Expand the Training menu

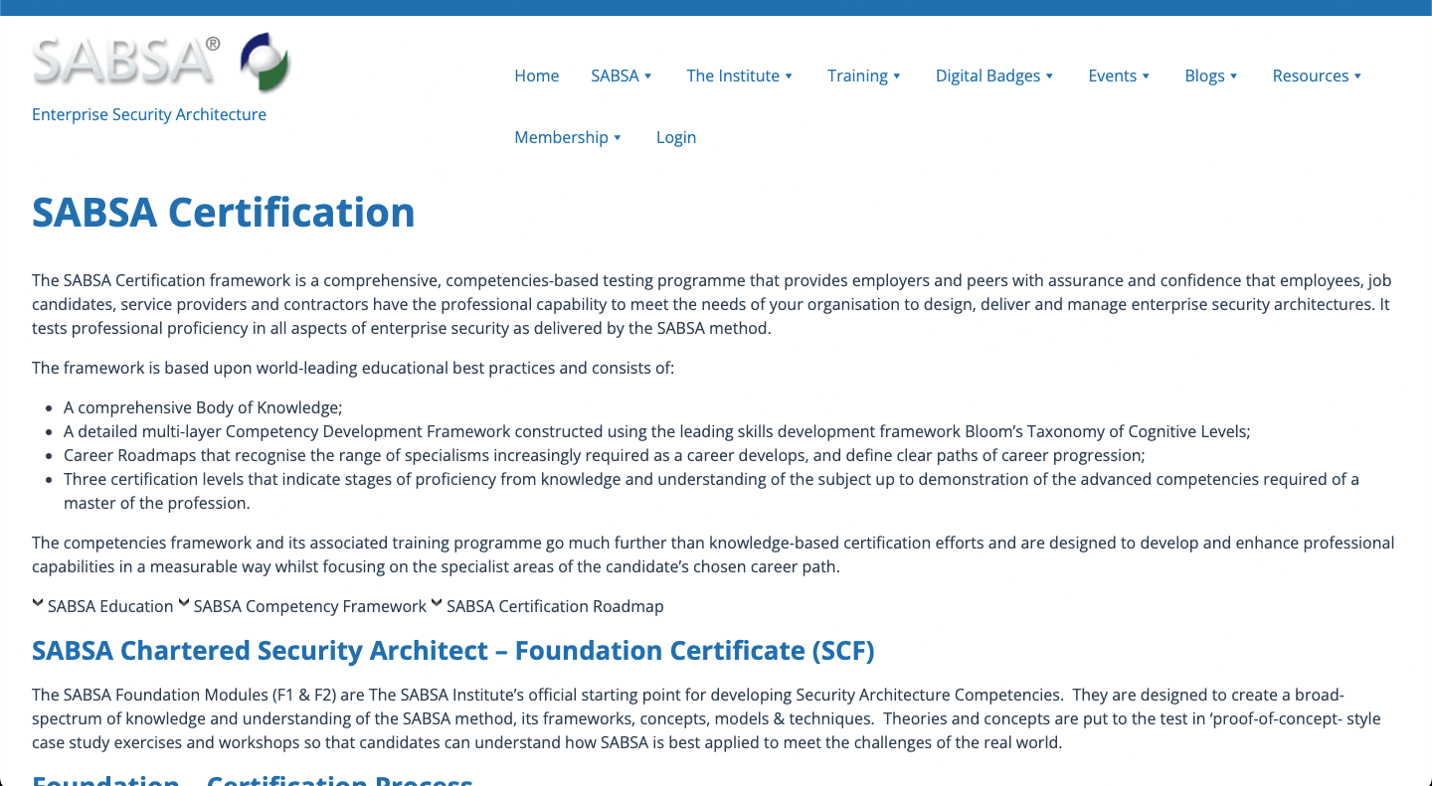click(x=864, y=76)
